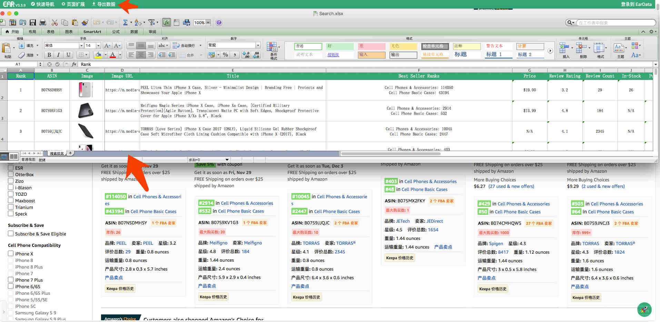Apply Italic formatting
This screenshot has width=660, height=322.
tap(58, 55)
